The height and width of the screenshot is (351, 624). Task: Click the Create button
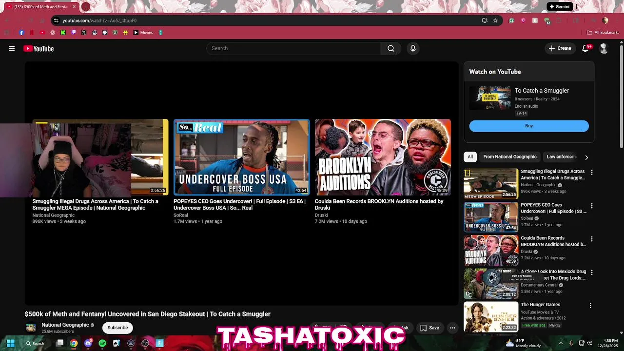(x=560, y=48)
